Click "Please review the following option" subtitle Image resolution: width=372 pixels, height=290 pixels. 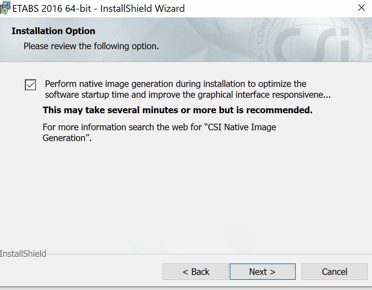tap(91, 46)
